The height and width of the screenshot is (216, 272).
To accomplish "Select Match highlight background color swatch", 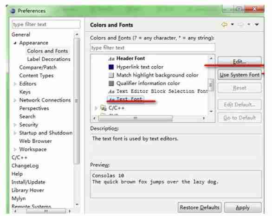I will (x=111, y=75).
